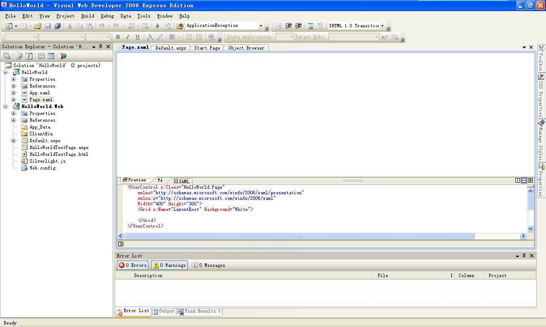Select the XAML pane button

[x=182, y=181]
